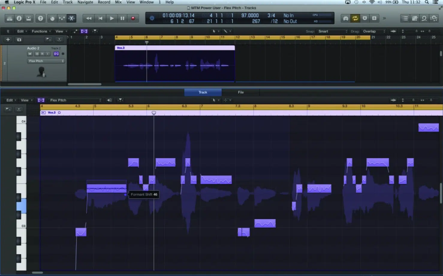Screen dimensions: 443x276
Task: Clear mute with X button
Action: 365,19
